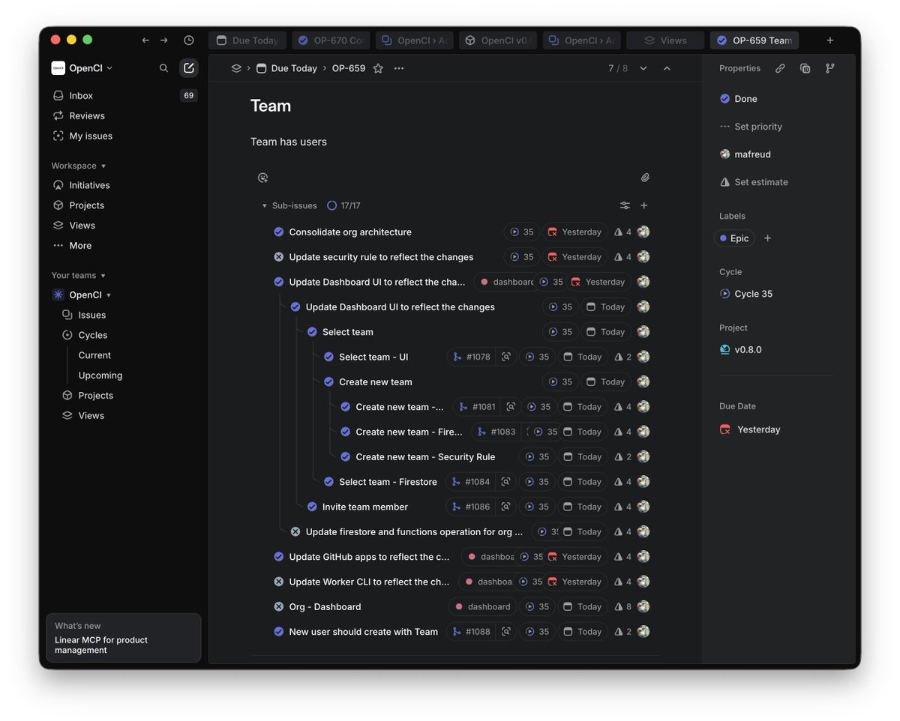Click the plus to add a sub-issue
This screenshot has width=900, height=721.
pos(643,205)
